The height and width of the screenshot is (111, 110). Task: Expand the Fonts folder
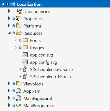16,40
